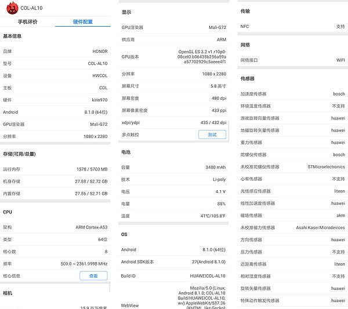
Task: Select the 硬件配置 tab
Action: pos(83,21)
